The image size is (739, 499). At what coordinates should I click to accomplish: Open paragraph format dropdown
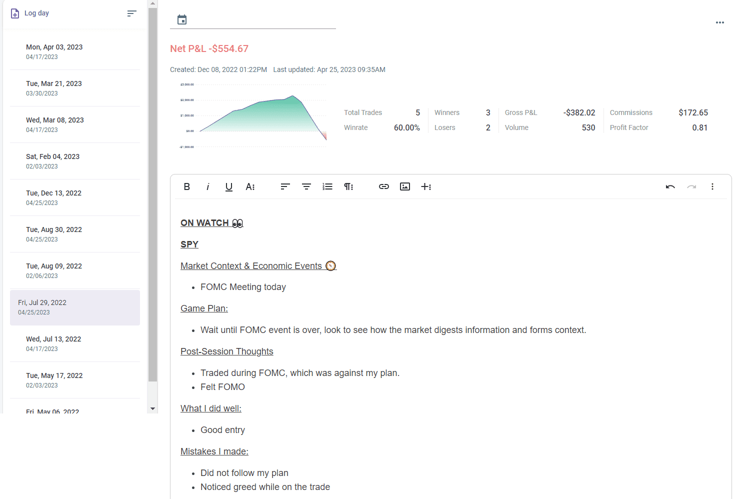point(348,186)
